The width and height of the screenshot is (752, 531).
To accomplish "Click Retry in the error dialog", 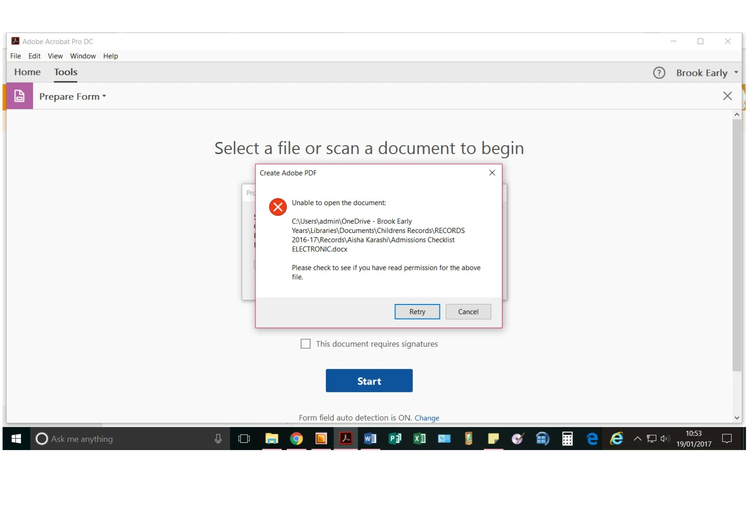I will 417,312.
